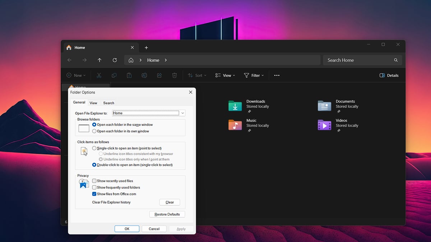Open the Documents folder icon
Screen dimensions: 431x242
(325, 106)
